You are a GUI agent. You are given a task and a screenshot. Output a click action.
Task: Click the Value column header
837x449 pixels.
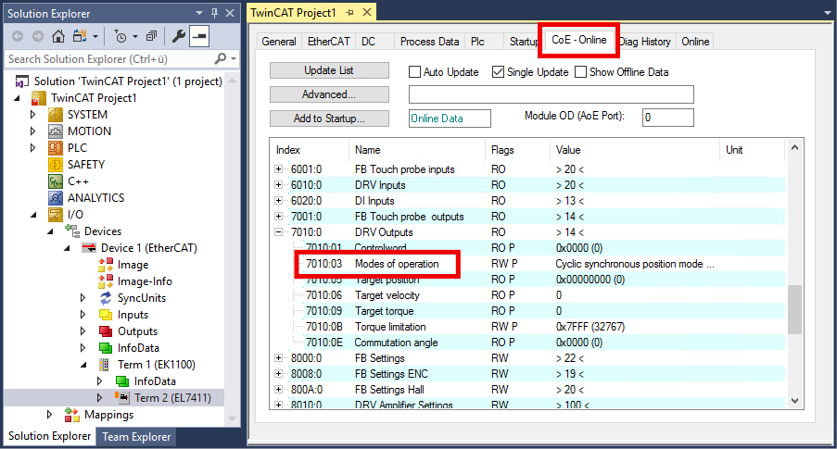[634, 150]
